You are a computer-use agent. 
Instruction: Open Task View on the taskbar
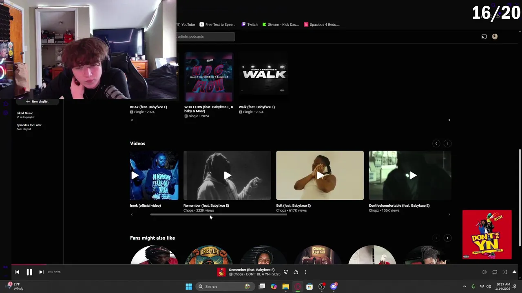click(x=262, y=286)
